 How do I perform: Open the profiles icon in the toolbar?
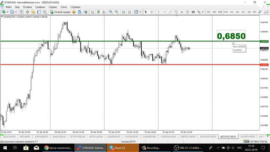pyautogui.click(x=12, y=12)
